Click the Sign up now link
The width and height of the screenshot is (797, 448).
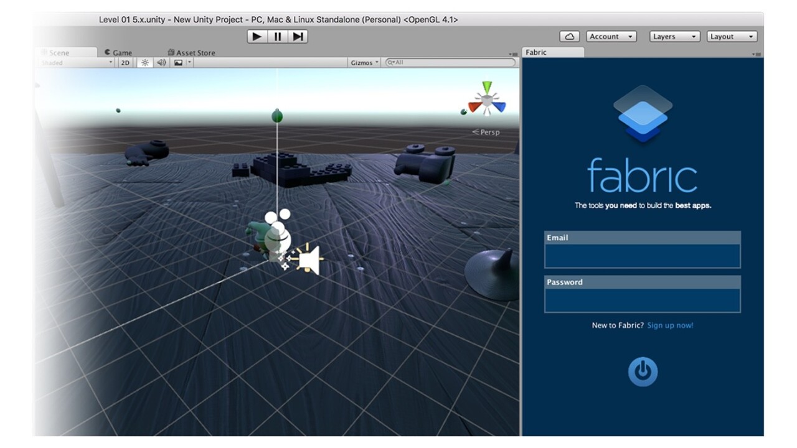click(670, 325)
